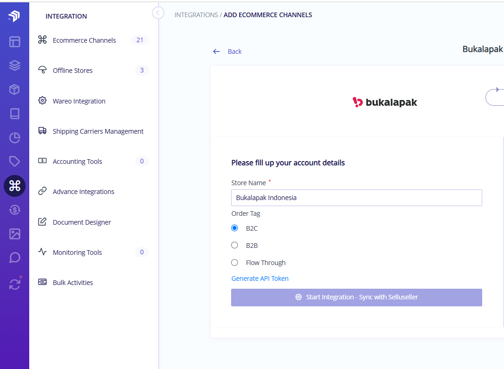This screenshot has height=369, width=504.
Task: Click the bukalapak logo
Action: [x=385, y=102]
